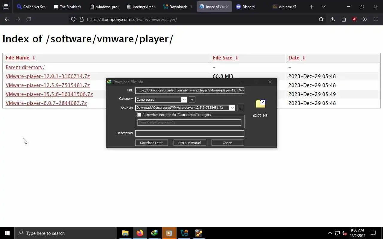Show more tools chevron in the toolbar
383x239 pixels.
[365, 19]
